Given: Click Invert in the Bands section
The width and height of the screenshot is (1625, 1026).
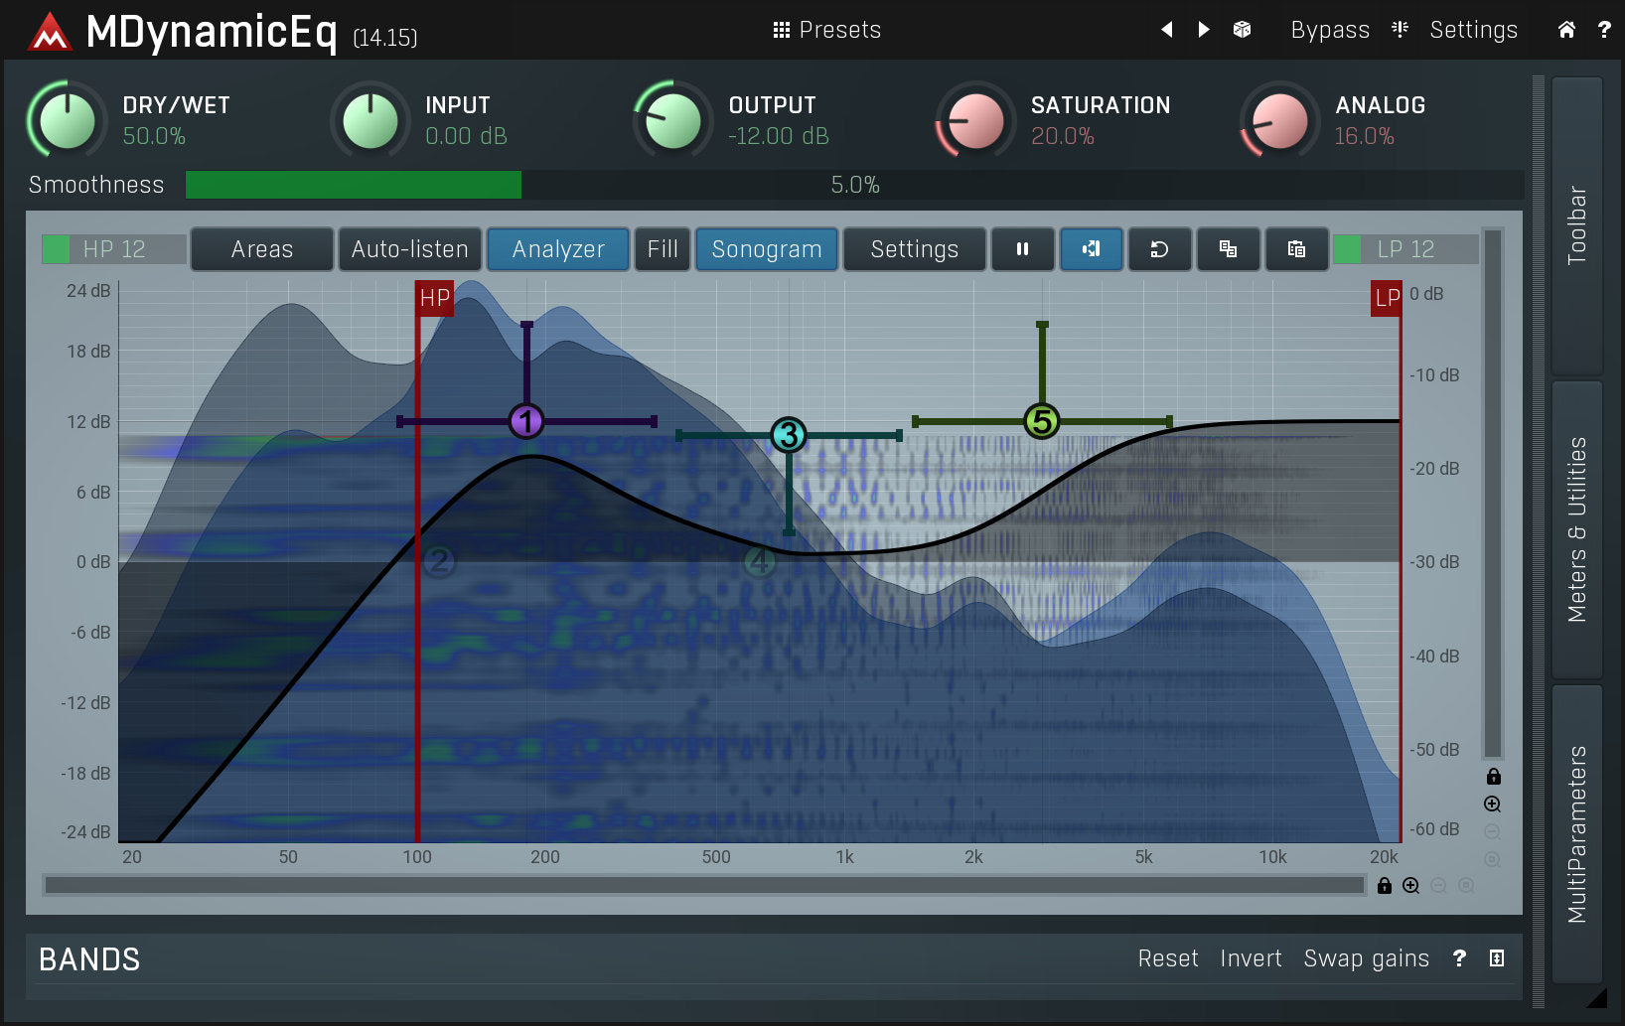Looking at the screenshot, I should (x=1251, y=958).
